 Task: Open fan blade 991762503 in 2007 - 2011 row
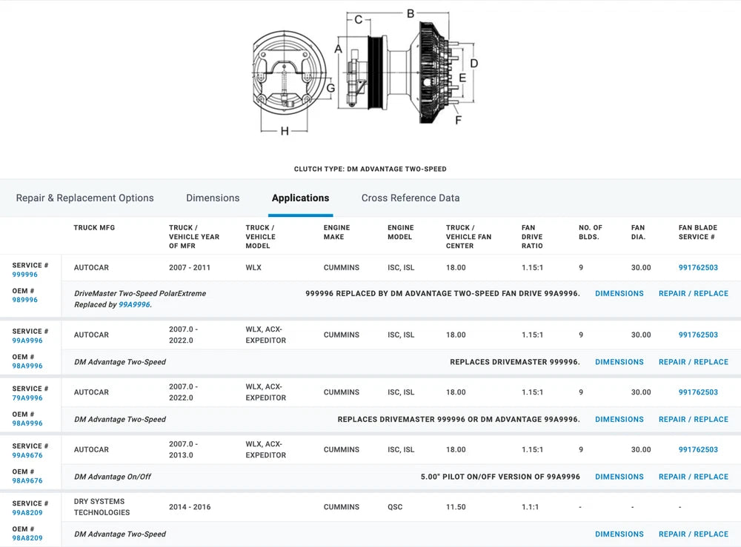point(698,268)
